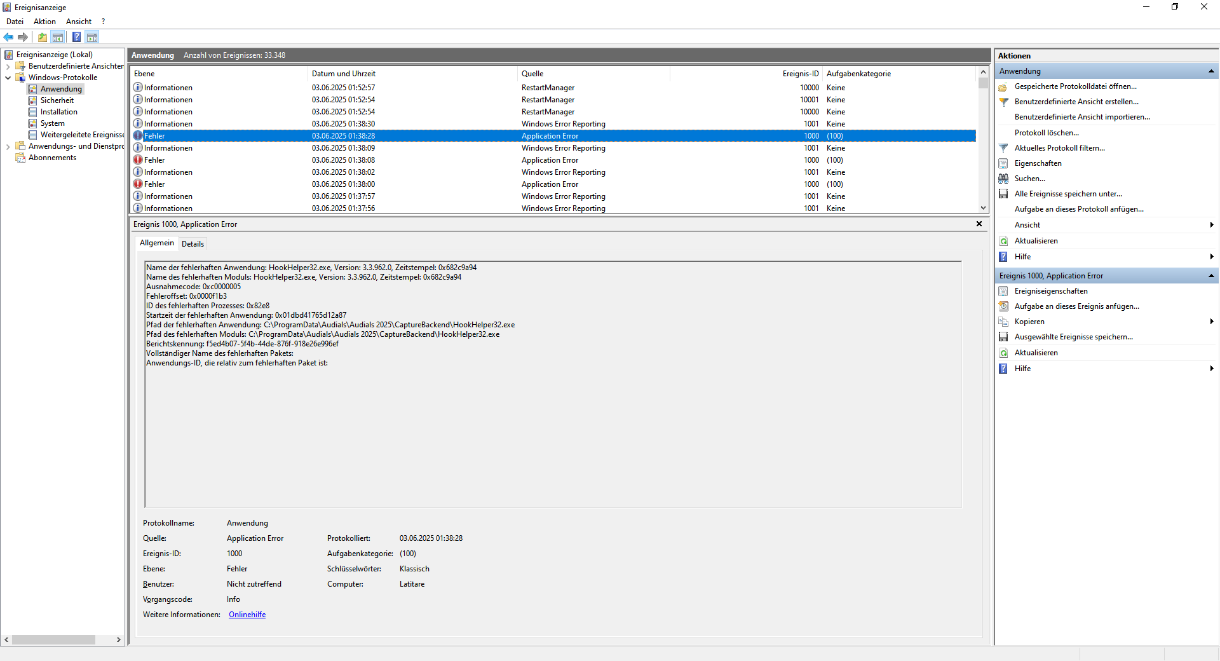The width and height of the screenshot is (1220, 661).
Task: Click the copy icon beside Kopieren
Action: [x=1003, y=322]
